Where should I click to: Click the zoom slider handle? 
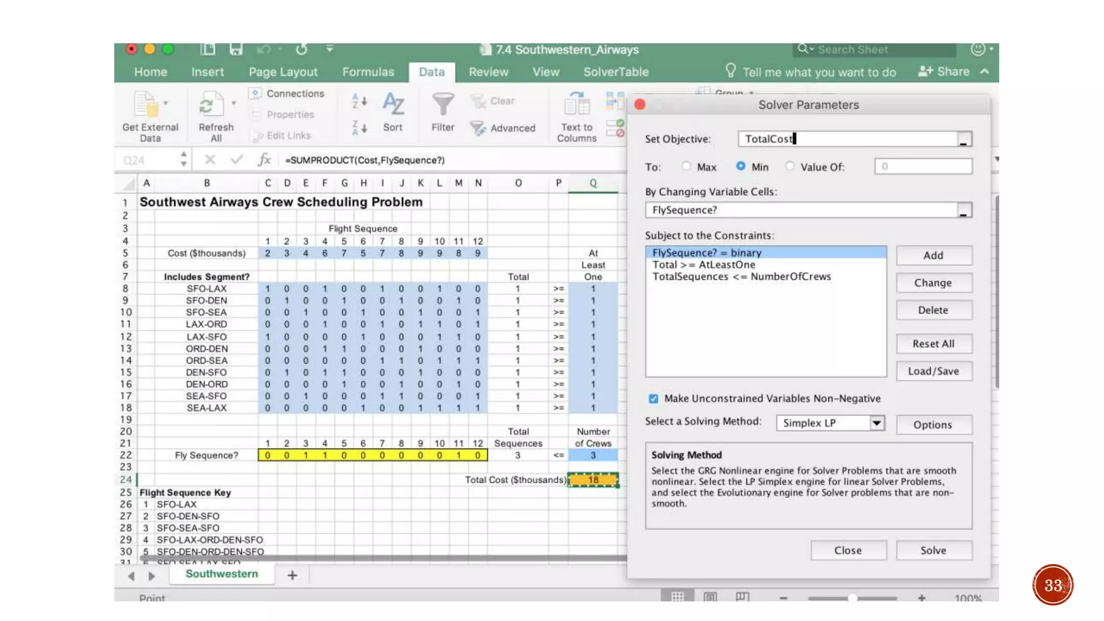coord(852,598)
